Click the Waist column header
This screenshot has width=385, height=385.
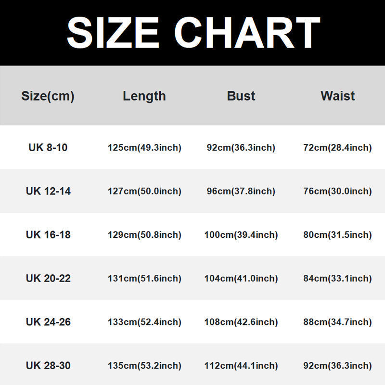338,96
